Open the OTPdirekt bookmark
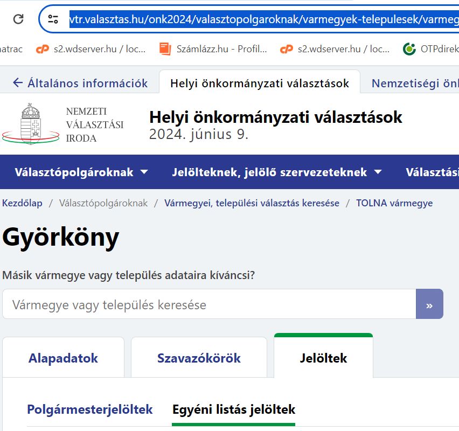This screenshot has height=431, width=459. pyautogui.click(x=430, y=49)
